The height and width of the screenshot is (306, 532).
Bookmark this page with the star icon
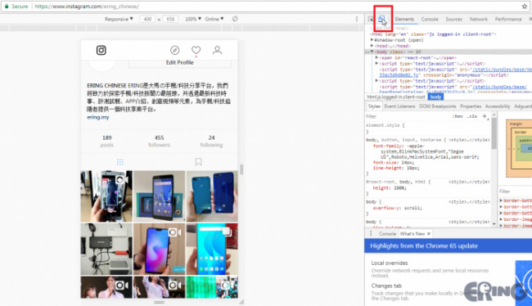(x=525, y=7)
